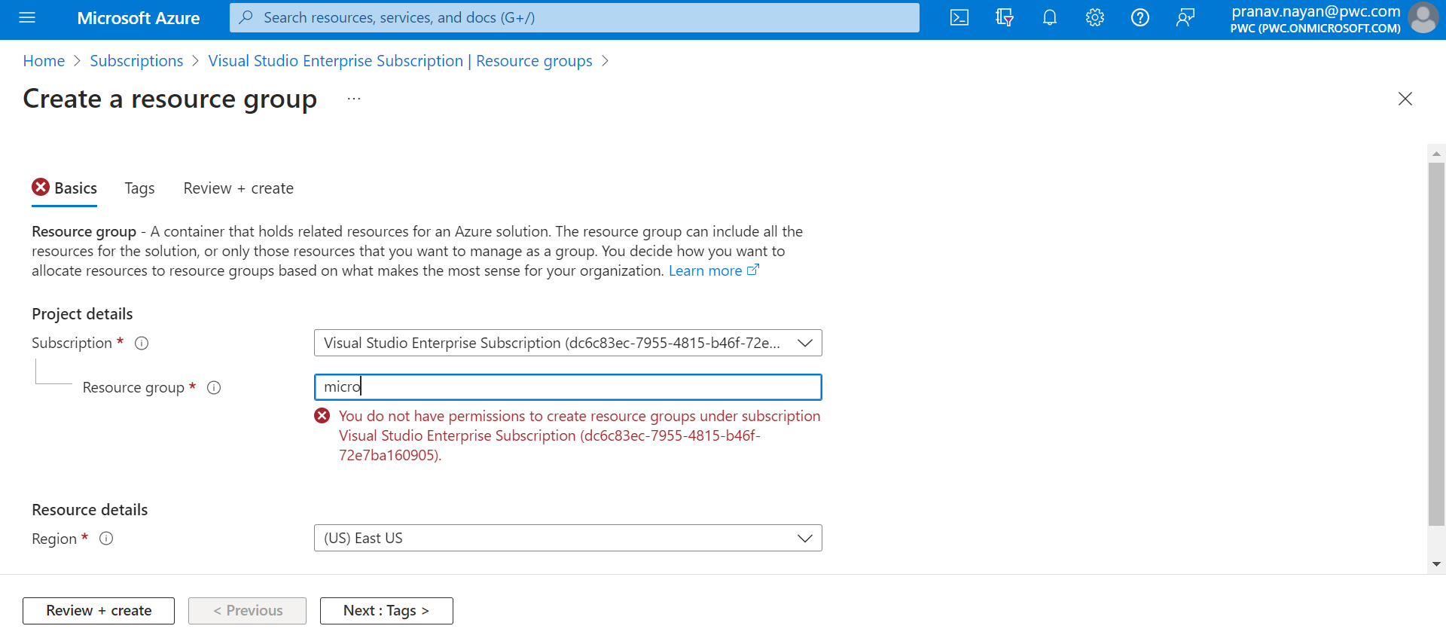Open the portal hamburger menu
This screenshot has height=629, width=1446.
click(27, 17)
